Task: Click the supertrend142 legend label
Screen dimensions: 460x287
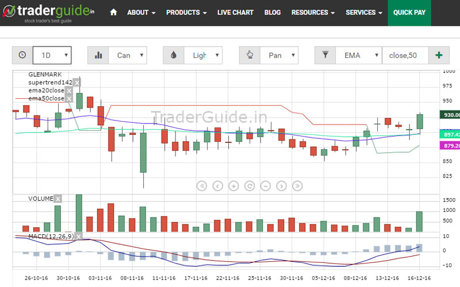Action: pos(50,82)
